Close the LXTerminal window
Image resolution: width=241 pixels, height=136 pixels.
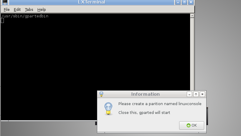(x=191, y=2)
